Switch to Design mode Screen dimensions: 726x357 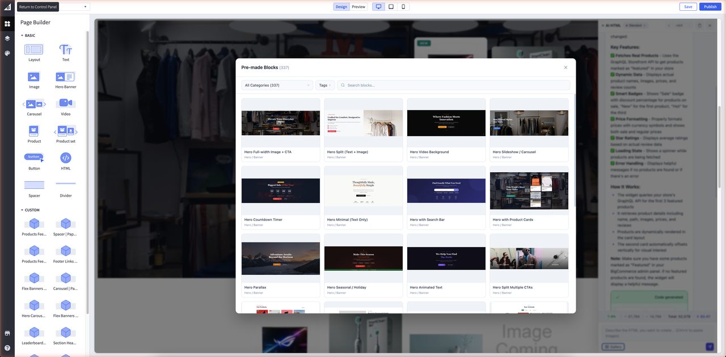341,7
